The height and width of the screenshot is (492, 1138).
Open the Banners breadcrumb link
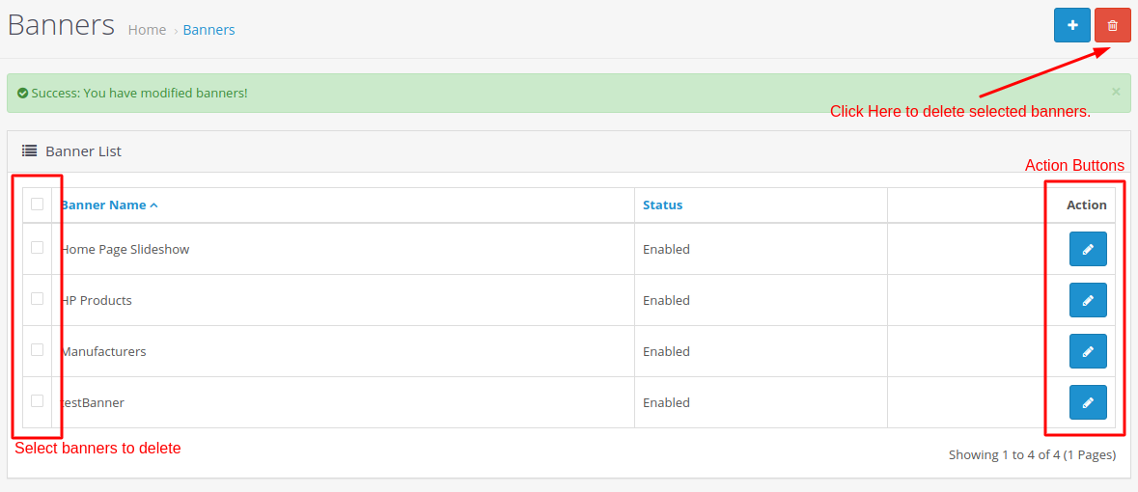tap(209, 30)
